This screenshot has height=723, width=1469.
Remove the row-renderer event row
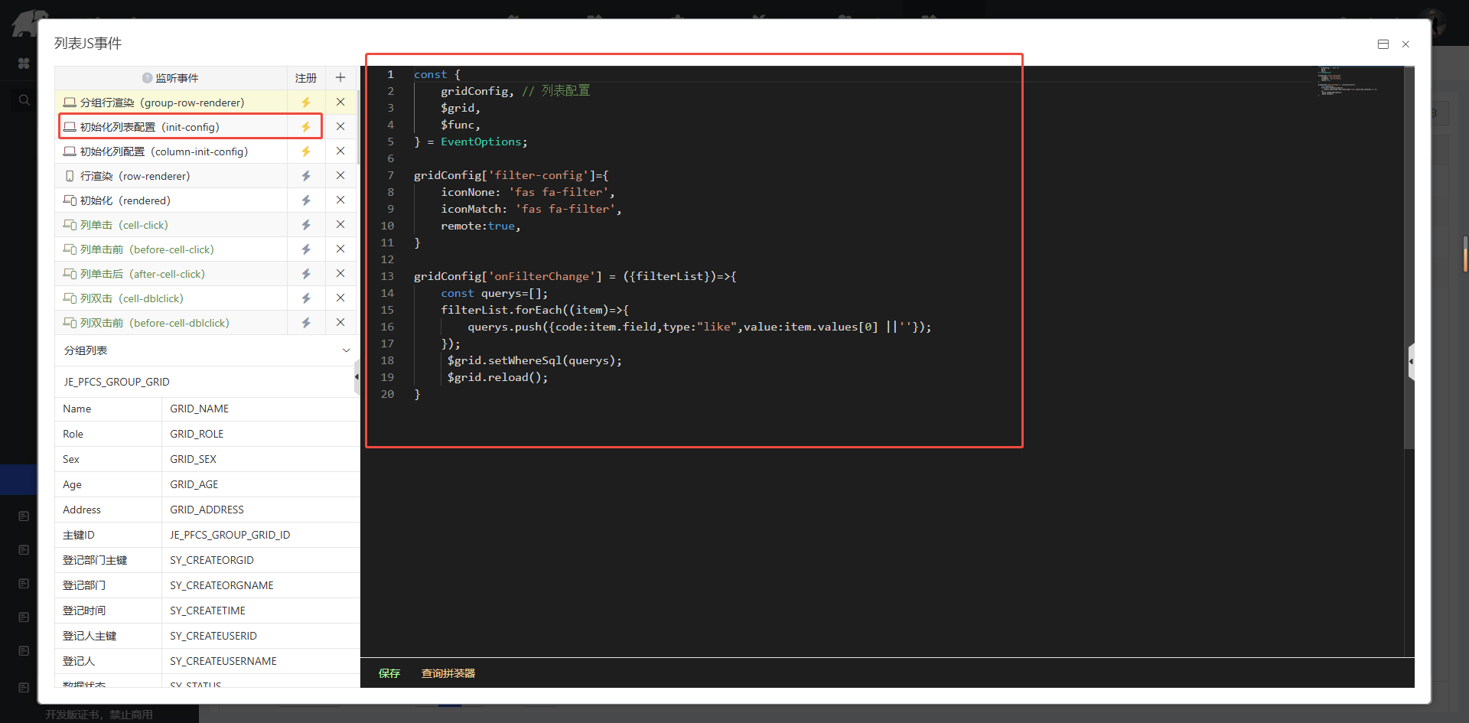[x=340, y=175]
